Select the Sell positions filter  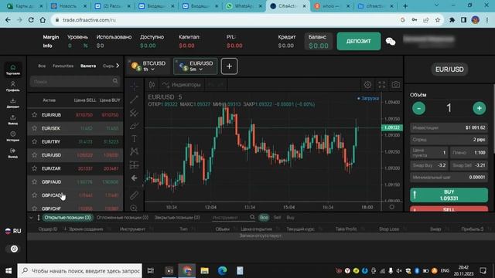click(277, 218)
